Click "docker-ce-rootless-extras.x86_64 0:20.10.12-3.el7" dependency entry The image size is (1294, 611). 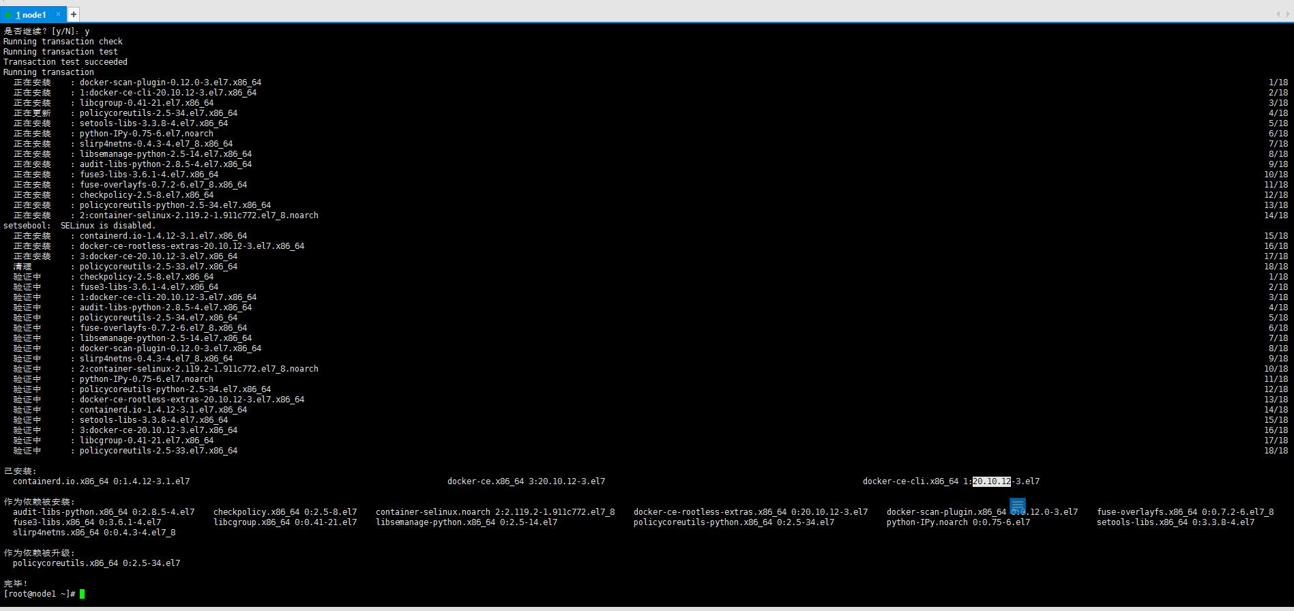click(751, 512)
